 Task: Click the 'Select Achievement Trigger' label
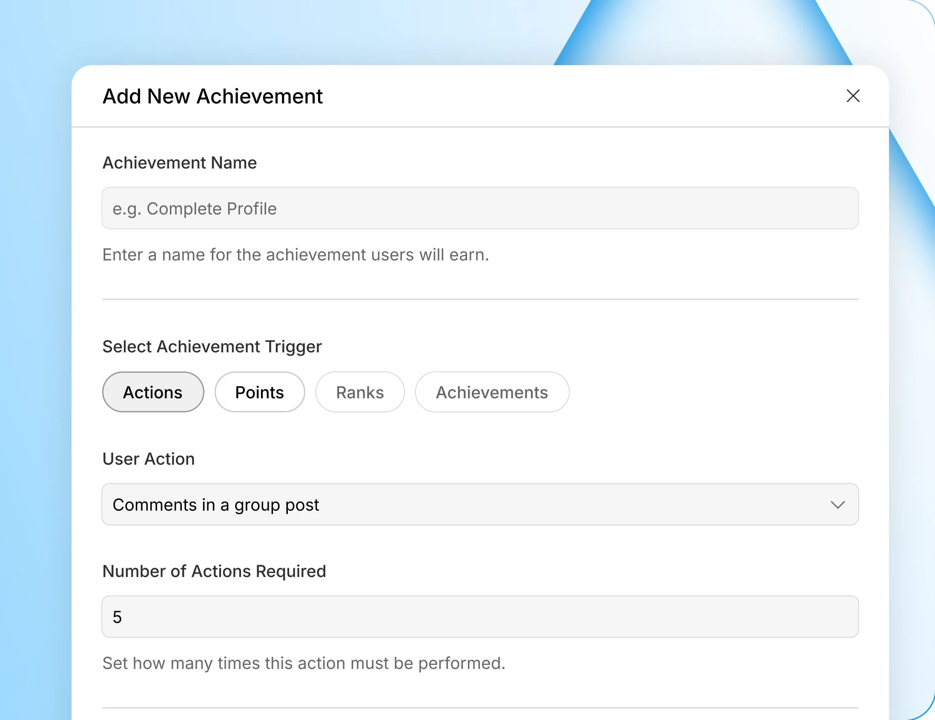(212, 346)
